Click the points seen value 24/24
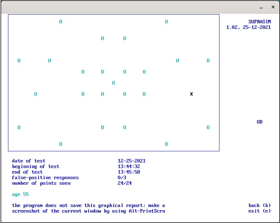 pyautogui.click(x=125, y=183)
